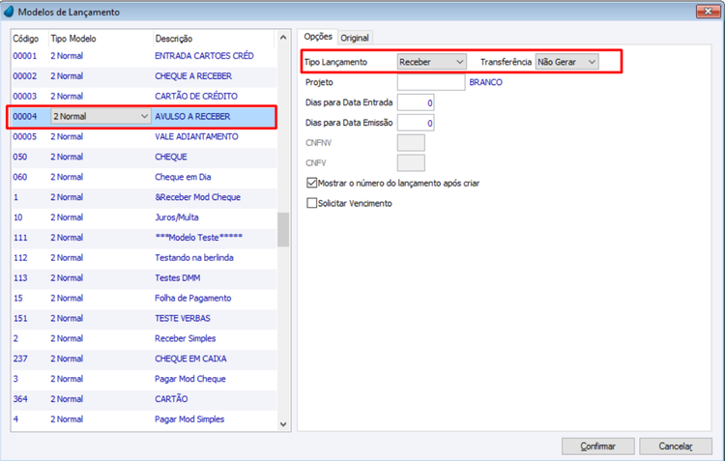Click the list scroll-up arrow
This screenshot has width=725, height=461.
tap(283, 38)
